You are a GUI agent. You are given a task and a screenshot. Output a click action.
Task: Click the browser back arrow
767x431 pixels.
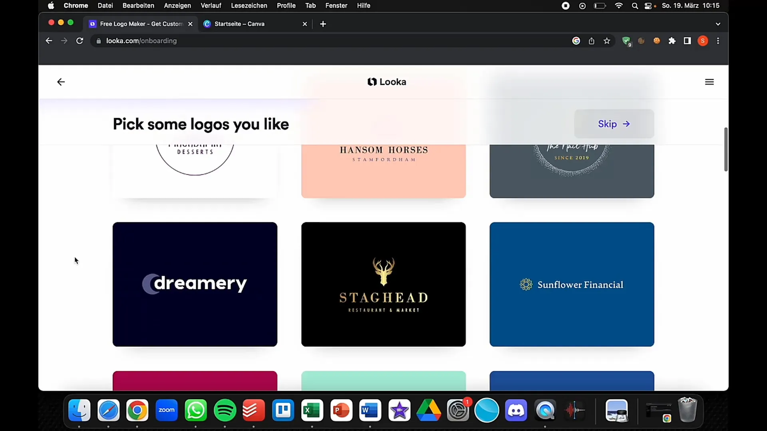pos(49,41)
